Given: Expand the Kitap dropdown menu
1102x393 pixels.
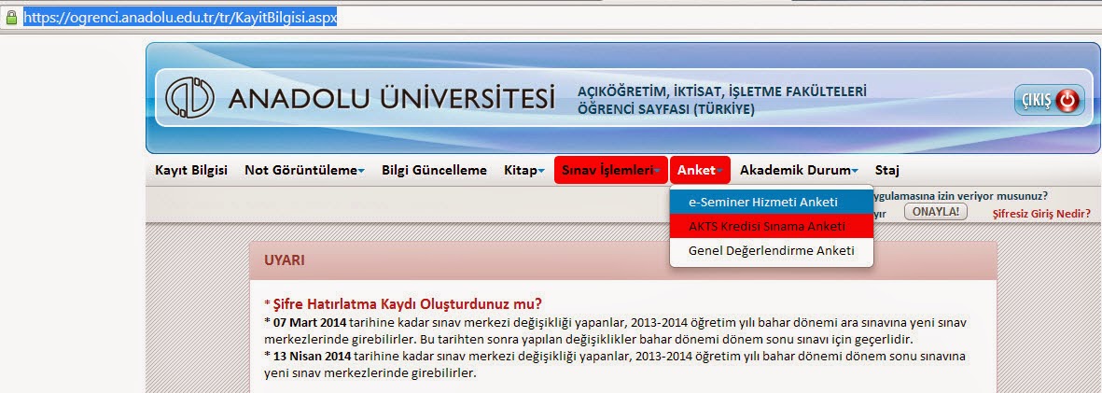Looking at the screenshot, I should coord(524,170).
